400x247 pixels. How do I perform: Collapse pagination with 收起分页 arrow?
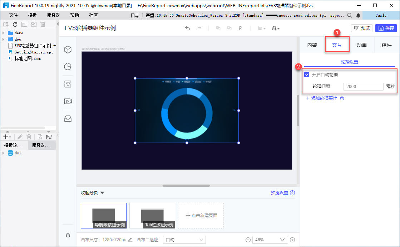[x=102, y=193]
